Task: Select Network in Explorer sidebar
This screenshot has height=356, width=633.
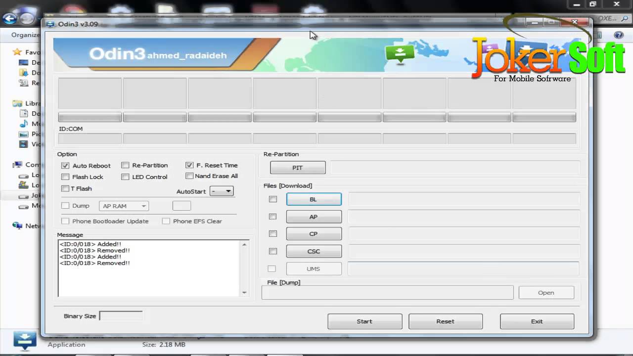Action: (17, 225)
